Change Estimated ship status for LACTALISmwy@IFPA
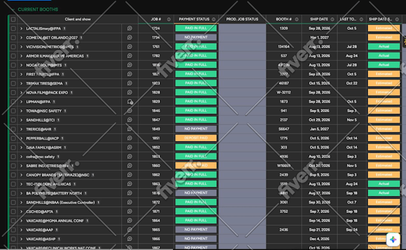This screenshot has height=250, width=406. (384, 28)
